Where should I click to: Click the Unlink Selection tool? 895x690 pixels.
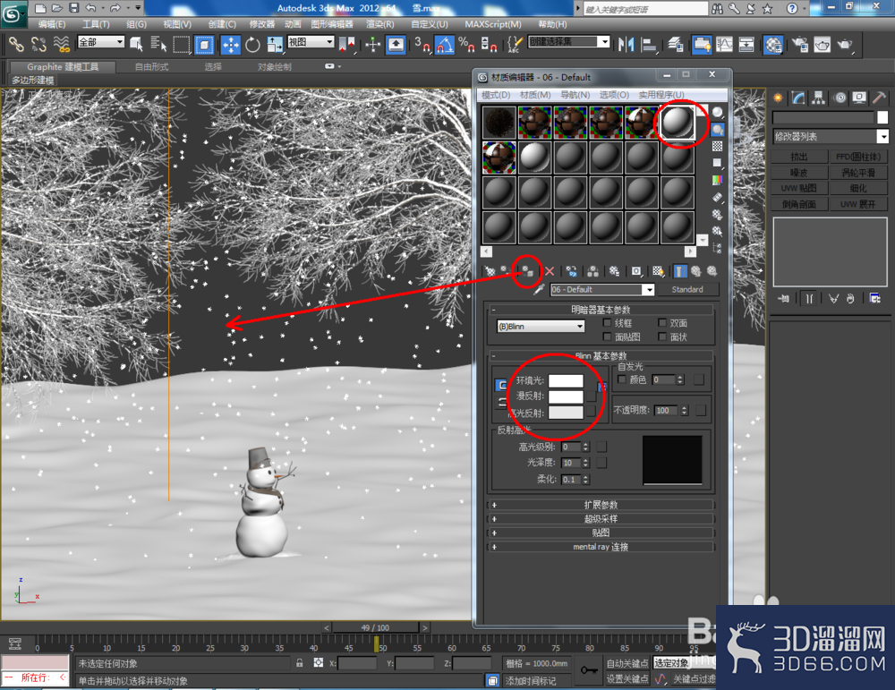click(38, 44)
